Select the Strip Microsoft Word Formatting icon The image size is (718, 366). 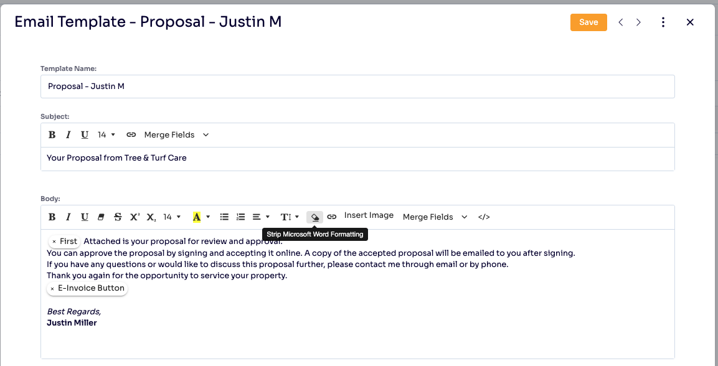(x=314, y=217)
